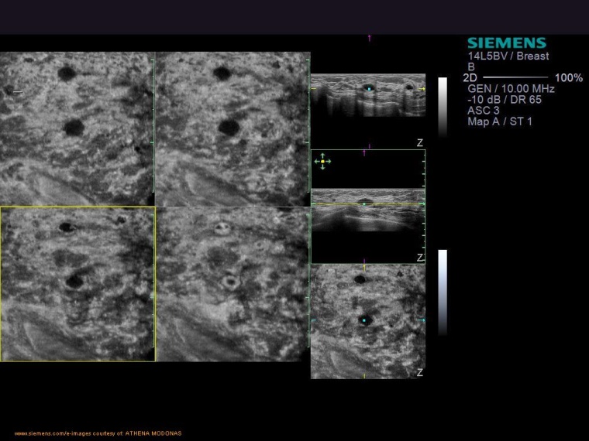This screenshot has height=441, width=589.
Task: Select the yellow-bordered bottom-left slice
Action: click(x=77, y=284)
